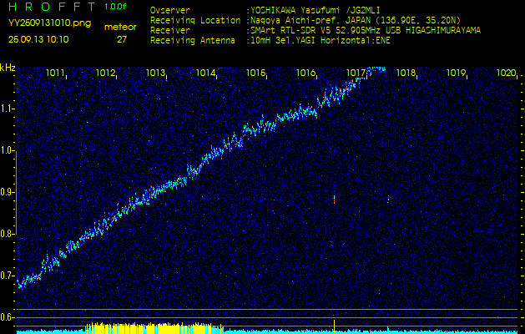525x334 pixels.
Task: Click the 0.7 kHz frequency axis label
Action: (8, 276)
